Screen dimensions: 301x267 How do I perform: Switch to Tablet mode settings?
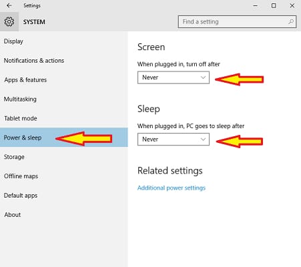pyautogui.click(x=21, y=118)
